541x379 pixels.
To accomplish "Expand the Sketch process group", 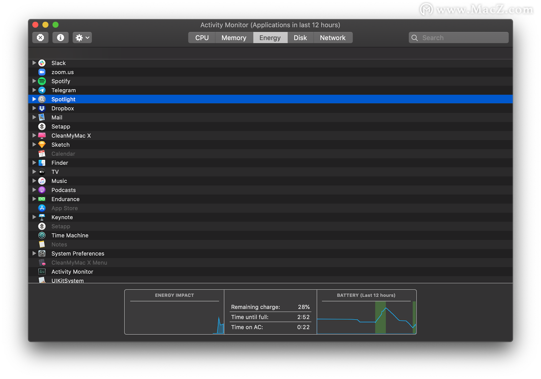I will (34, 145).
